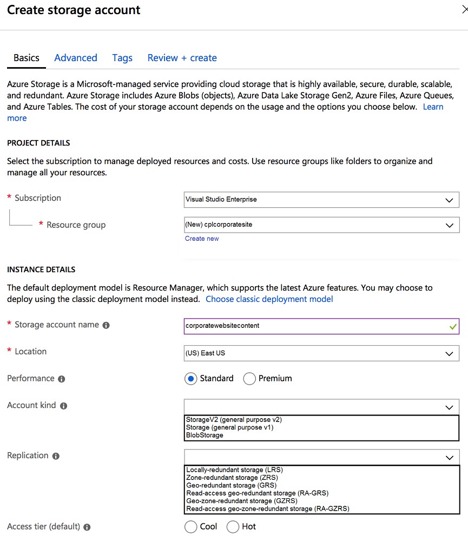Go to Review + create tab
468x541 pixels.
(182, 58)
